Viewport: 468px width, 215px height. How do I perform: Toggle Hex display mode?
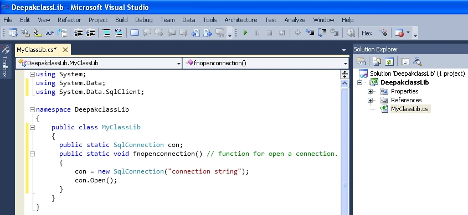click(367, 33)
